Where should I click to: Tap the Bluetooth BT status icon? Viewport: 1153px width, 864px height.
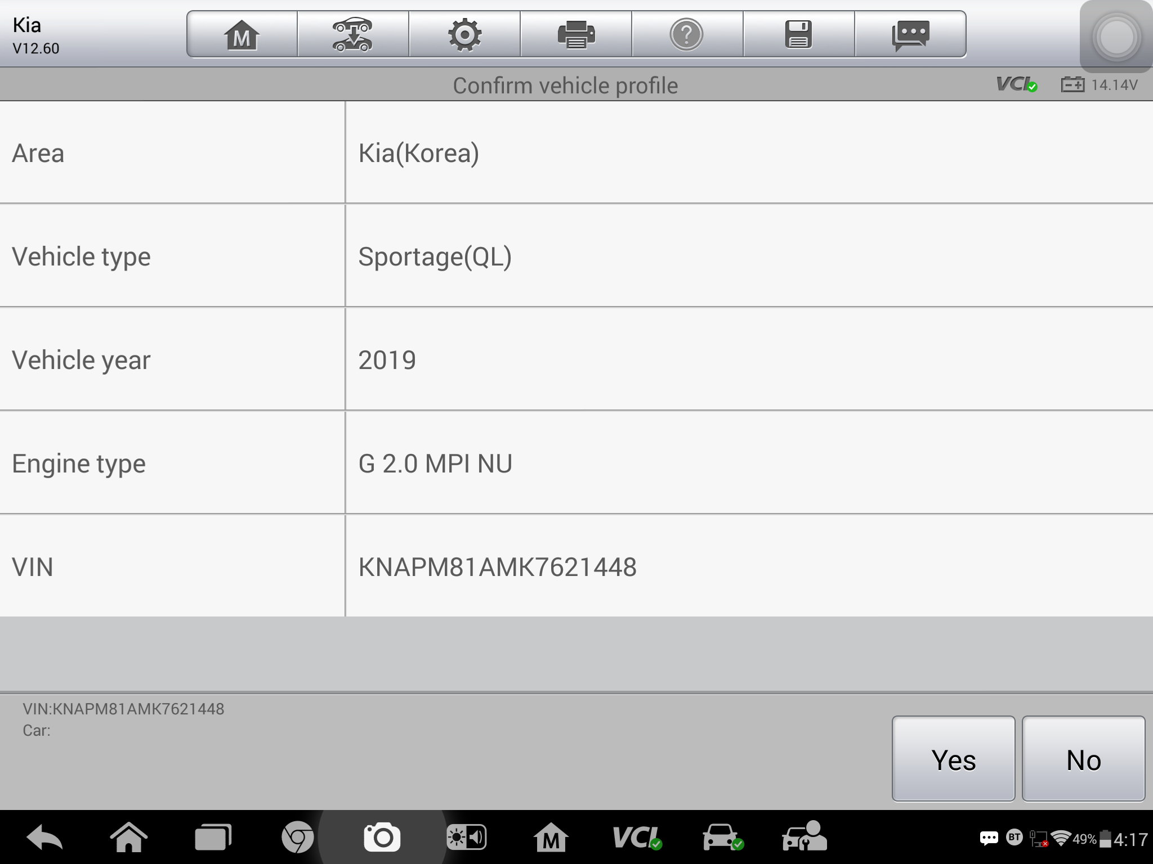pos(1015,838)
